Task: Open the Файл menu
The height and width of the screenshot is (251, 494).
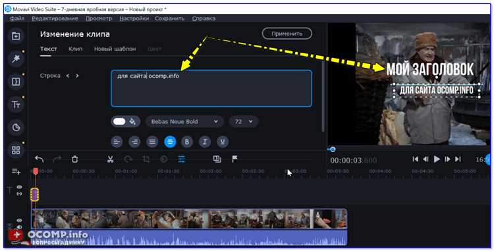Action: (x=17, y=18)
